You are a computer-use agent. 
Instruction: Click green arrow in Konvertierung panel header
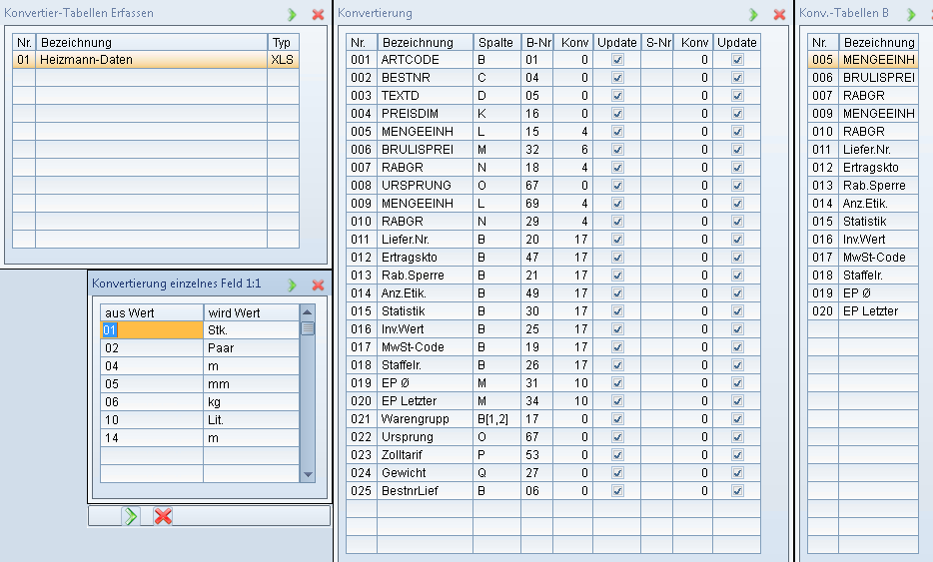coord(754,14)
